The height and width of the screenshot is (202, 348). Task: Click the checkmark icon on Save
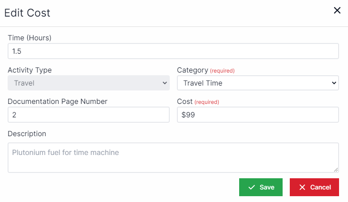point(252,187)
